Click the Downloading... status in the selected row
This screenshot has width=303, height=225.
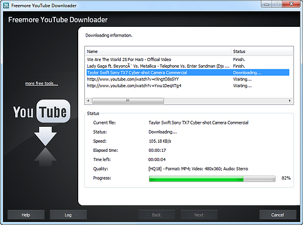[x=247, y=73]
